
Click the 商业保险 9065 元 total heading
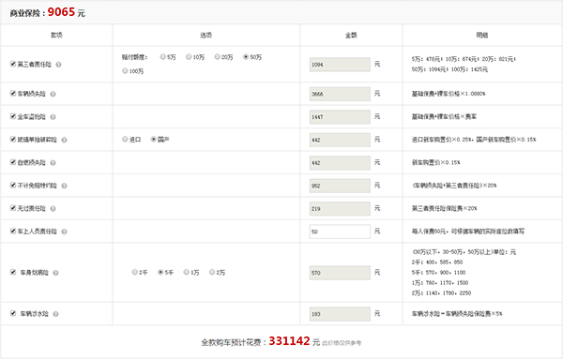pos(48,12)
